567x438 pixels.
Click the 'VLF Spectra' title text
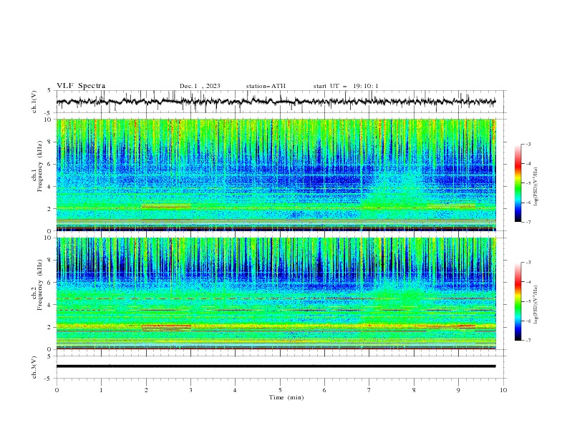[81, 86]
